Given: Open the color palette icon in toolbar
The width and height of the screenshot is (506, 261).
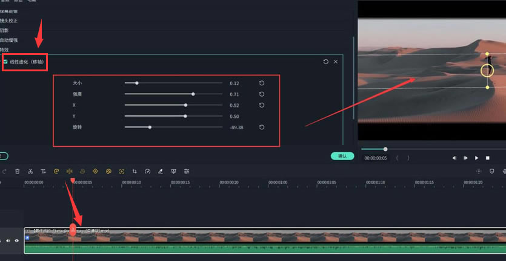Looking at the screenshot, I should pyautogui.click(x=108, y=172).
